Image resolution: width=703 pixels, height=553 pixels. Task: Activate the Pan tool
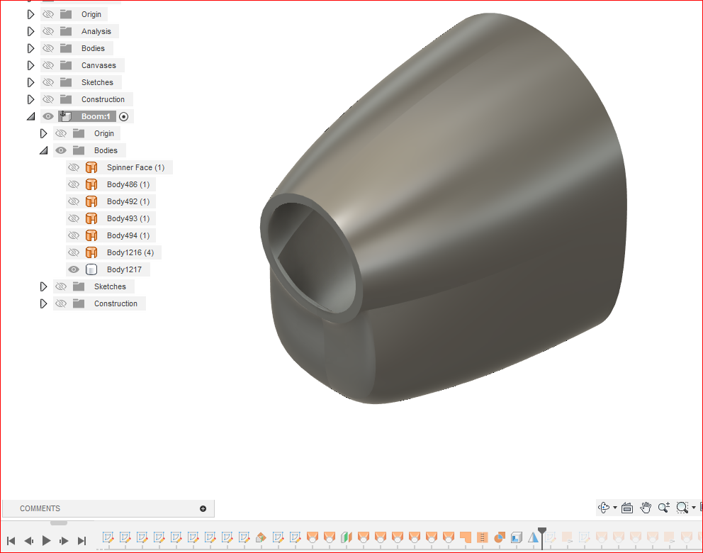pyautogui.click(x=646, y=508)
